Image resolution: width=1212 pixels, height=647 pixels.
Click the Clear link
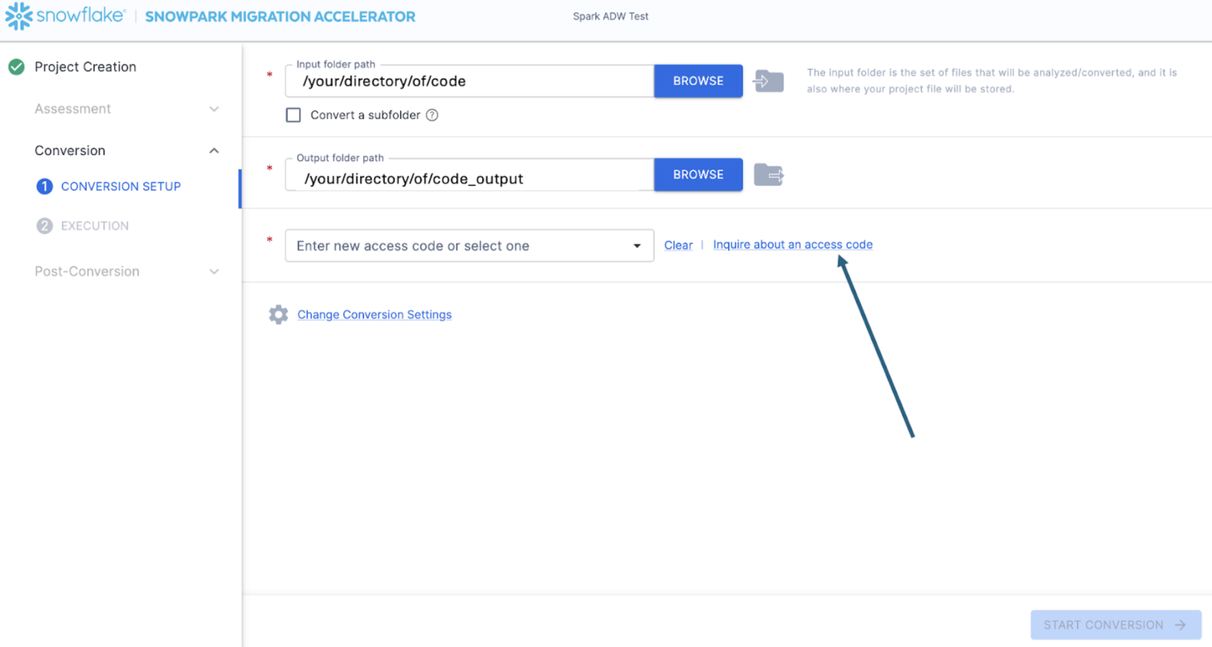(678, 245)
